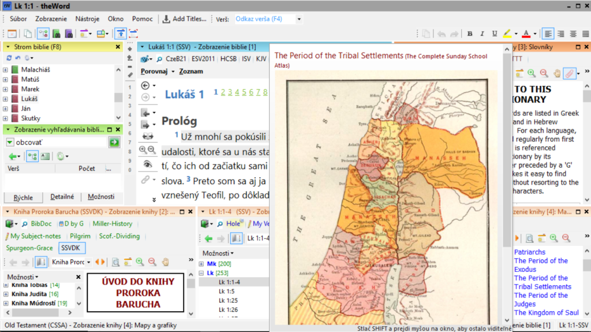591x332 pixels.
Task: Open the Nástroje menu
Action: [x=87, y=19]
